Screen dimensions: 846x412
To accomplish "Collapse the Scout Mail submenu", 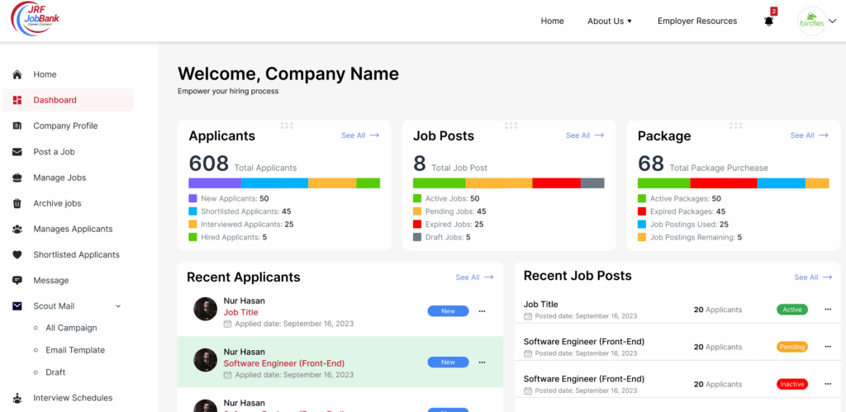I will (x=118, y=306).
